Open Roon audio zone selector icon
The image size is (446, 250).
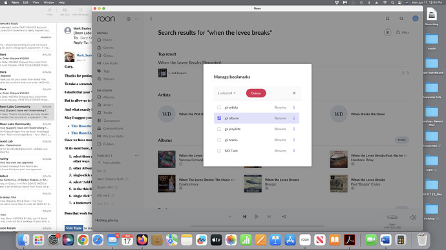coord(392,217)
